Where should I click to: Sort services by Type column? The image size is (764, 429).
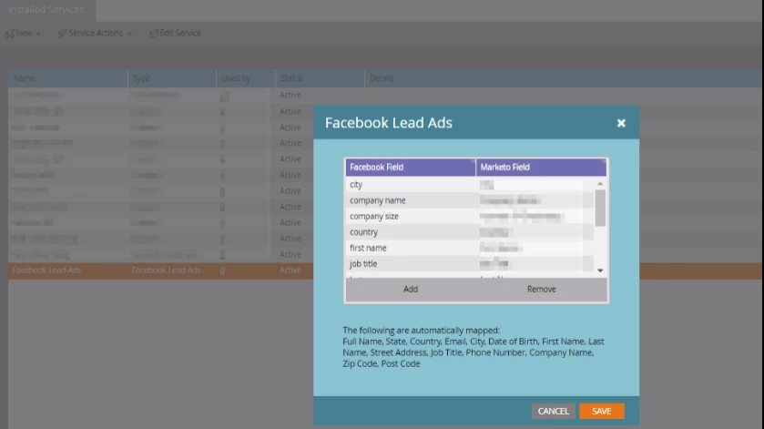point(172,78)
